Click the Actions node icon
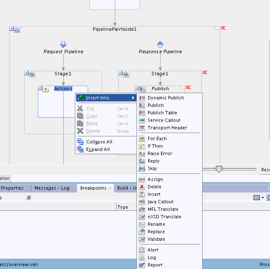270x269 pixels. point(47,89)
